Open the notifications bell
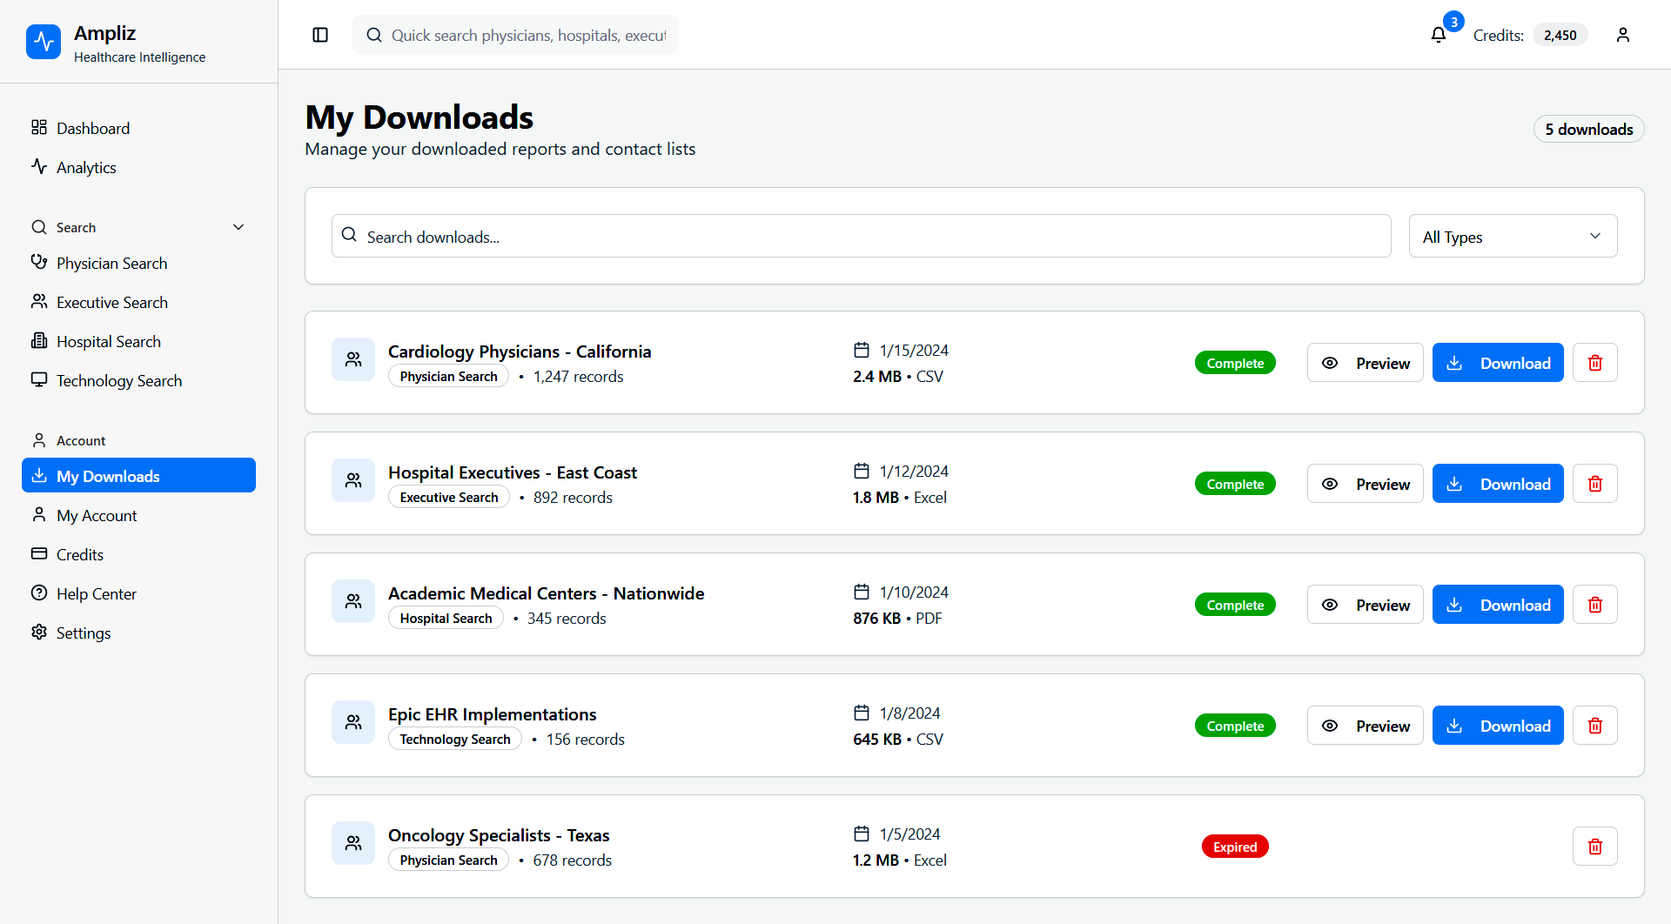This screenshot has width=1671, height=924. coord(1438,35)
